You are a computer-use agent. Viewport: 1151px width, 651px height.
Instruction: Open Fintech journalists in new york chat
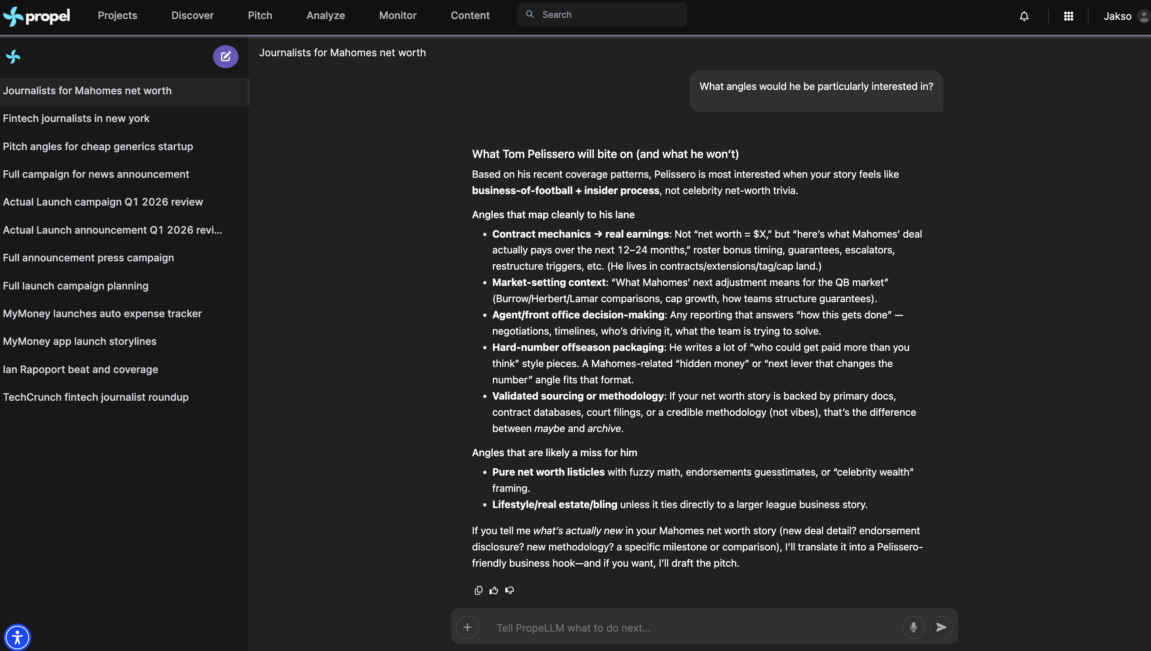tap(76, 118)
